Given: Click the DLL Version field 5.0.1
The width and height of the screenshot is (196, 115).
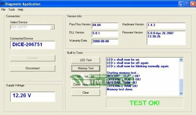Looking at the screenshot, I should [105, 34].
